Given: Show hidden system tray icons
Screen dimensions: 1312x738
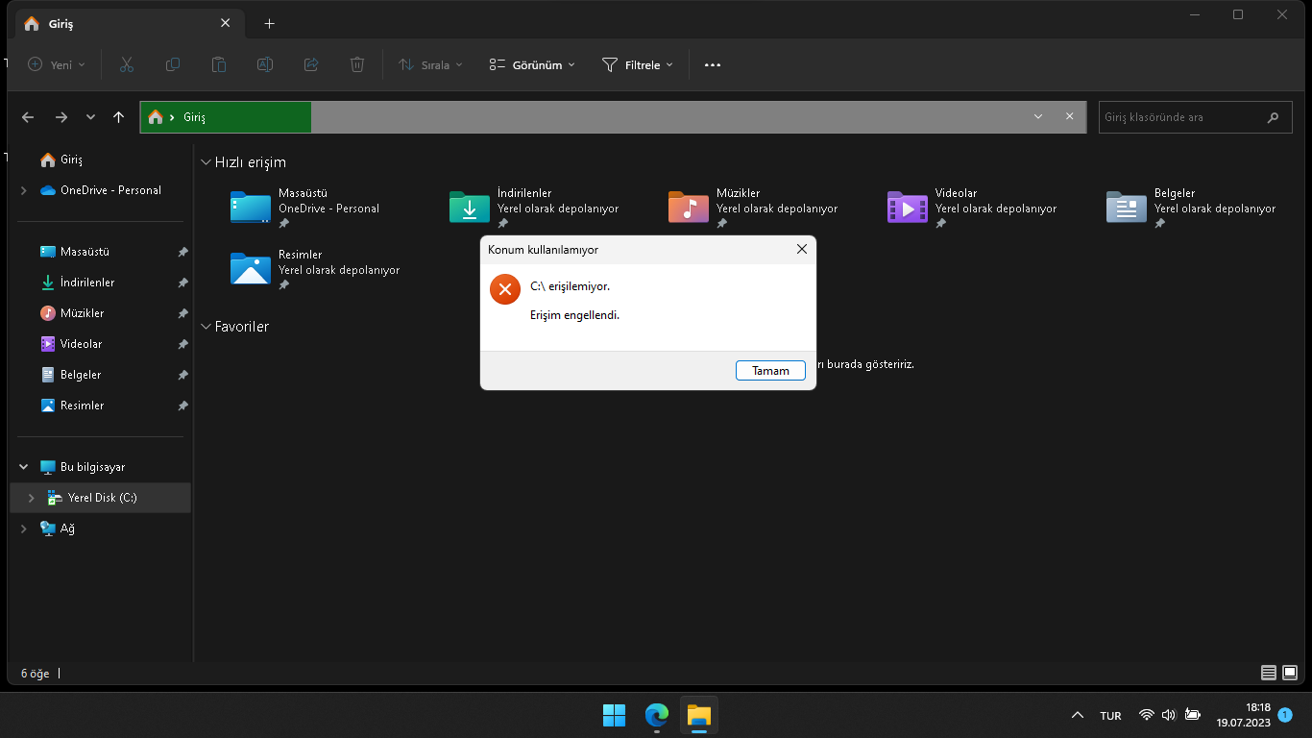Looking at the screenshot, I should click(1078, 715).
